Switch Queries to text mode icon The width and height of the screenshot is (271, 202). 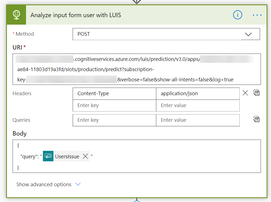point(256,119)
